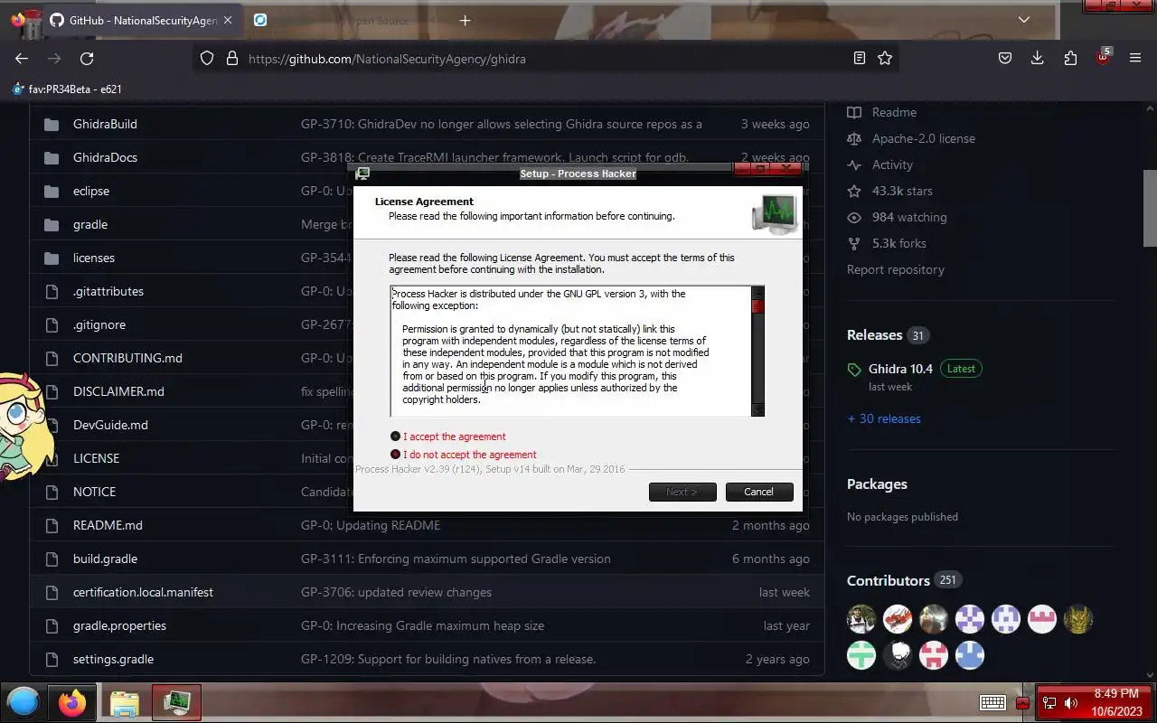Image resolution: width=1157 pixels, height=723 pixels.
Task: Click the Next button in Setup wizard
Action: (682, 492)
